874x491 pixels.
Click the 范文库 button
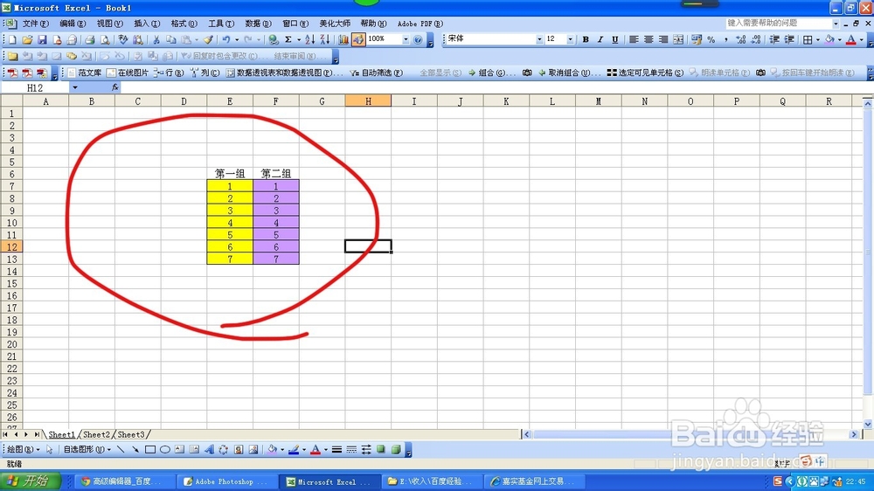pos(85,73)
